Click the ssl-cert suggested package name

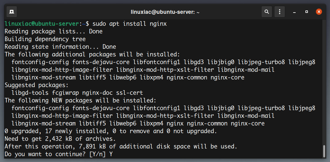(x=130, y=93)
